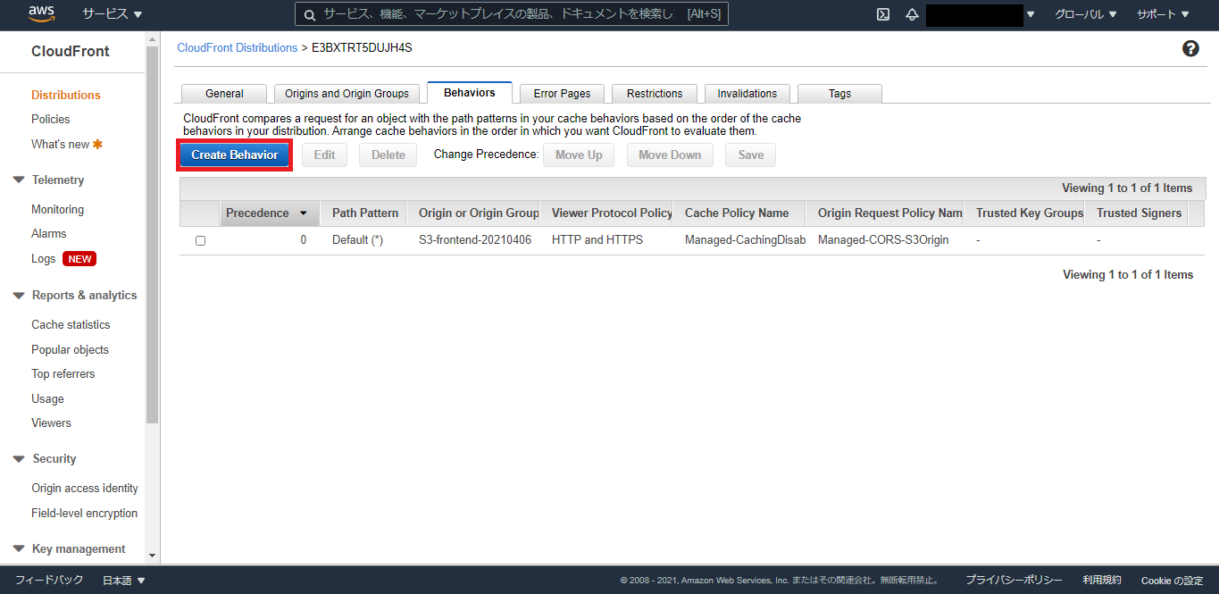
Task: Open the サービス services dropdown
Action: coord(113,14)
